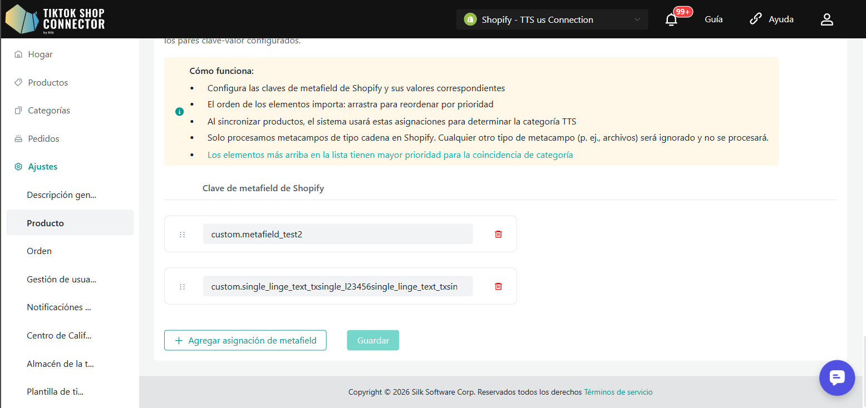Viewport: 866px width, 408px height.
Task: Delete the custom.single_linge_text mapping row
Action: 498,286
